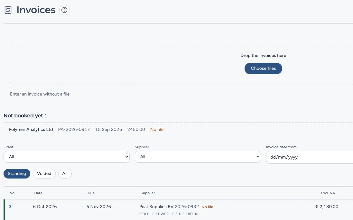Open Enter an invoice without a file

40,94
